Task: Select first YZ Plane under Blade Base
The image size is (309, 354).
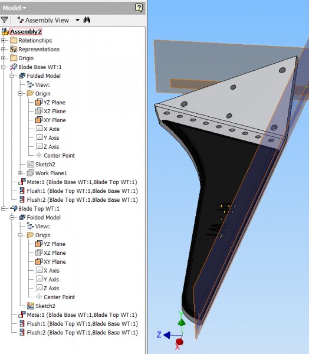Action: 50,103
